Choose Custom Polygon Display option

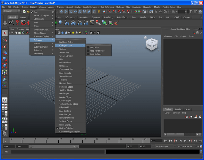[x=70, y=132]
